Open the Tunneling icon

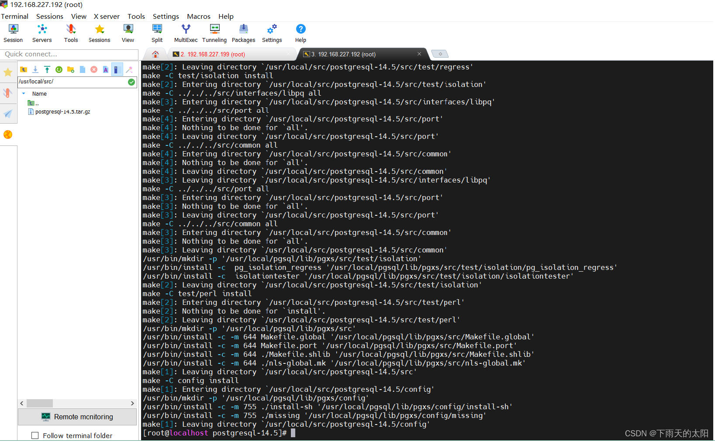coord(214,33)
